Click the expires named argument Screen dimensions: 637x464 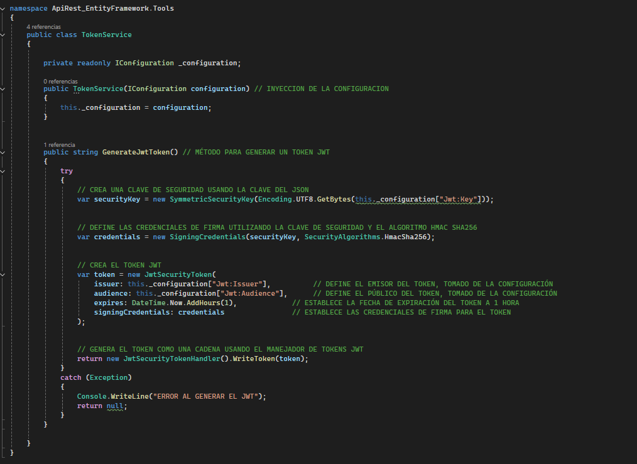point(109,303)
